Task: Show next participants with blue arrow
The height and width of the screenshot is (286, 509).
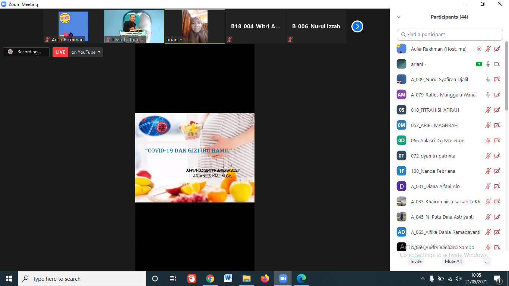Action: (x=357, y=26)
